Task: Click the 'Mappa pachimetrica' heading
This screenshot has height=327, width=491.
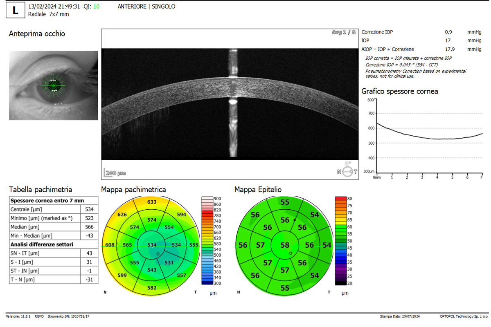Action: [133, 190]
